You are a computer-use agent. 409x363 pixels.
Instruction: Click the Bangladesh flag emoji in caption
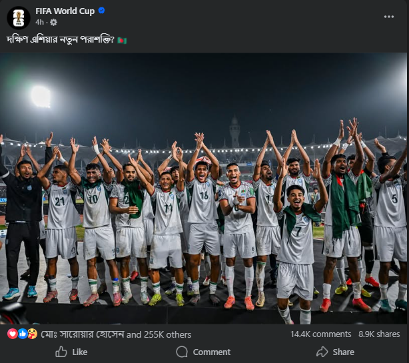tap(121, 40)
